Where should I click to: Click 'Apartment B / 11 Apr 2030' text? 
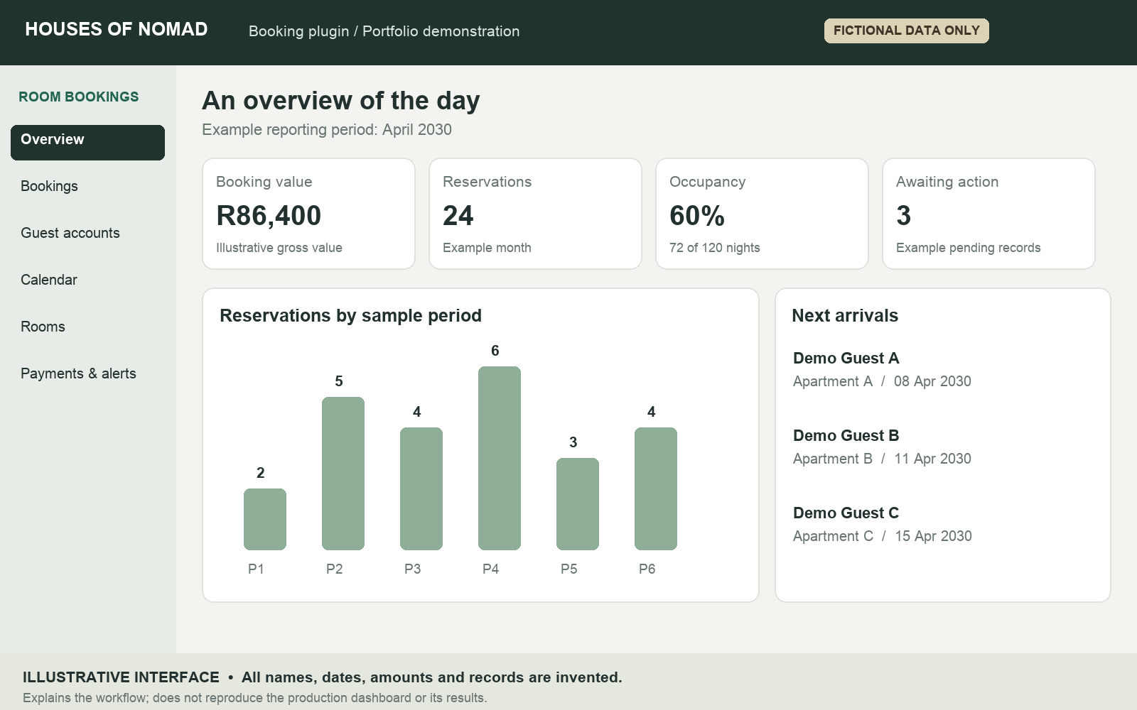pos(882,459)
